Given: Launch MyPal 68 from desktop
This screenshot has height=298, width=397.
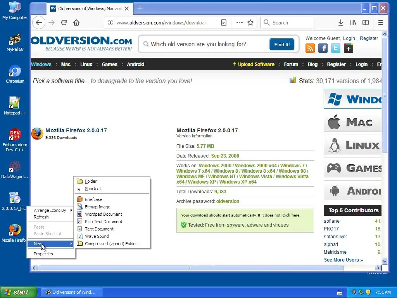Looking at the screenshot, I should (x=15, y=42).
